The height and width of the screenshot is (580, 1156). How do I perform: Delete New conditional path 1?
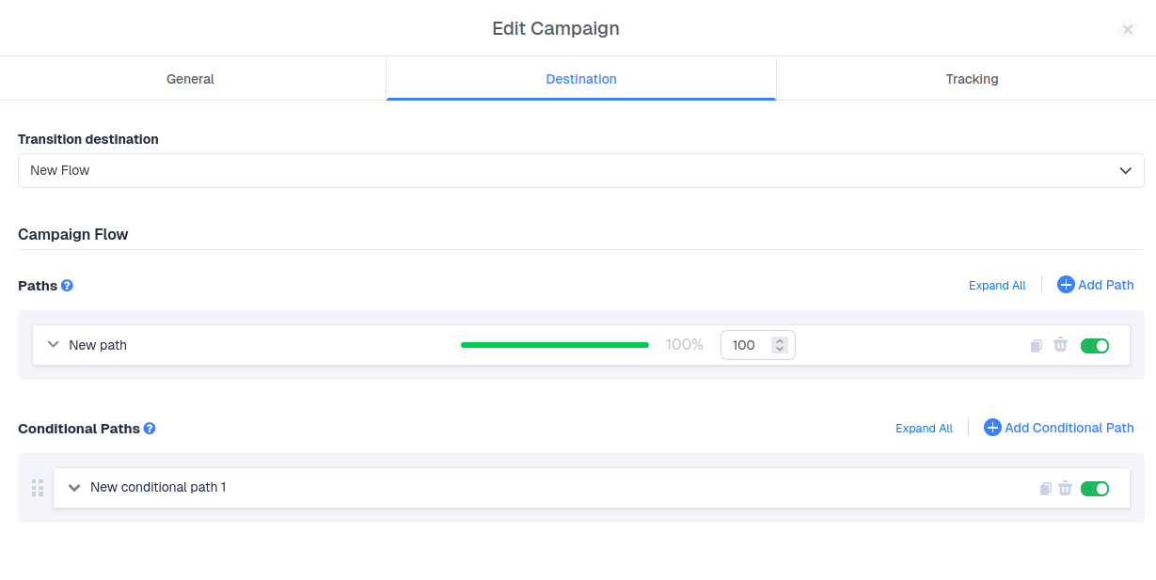tap(1065, 488)
